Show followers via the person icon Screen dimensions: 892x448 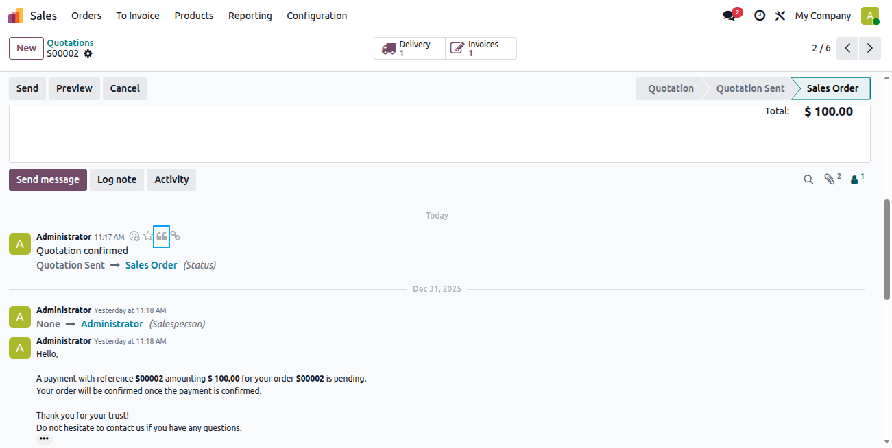(x=857, y=179)
